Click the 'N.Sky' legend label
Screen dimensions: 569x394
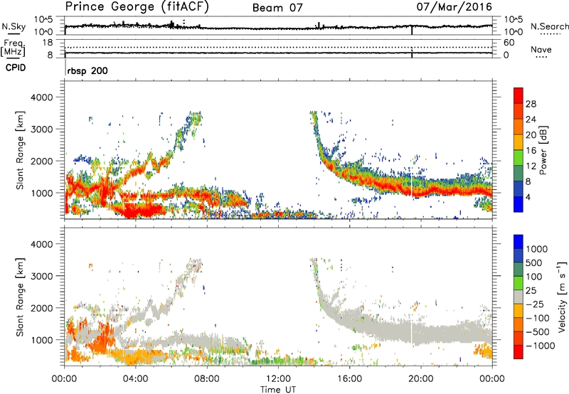pos(14,26)
